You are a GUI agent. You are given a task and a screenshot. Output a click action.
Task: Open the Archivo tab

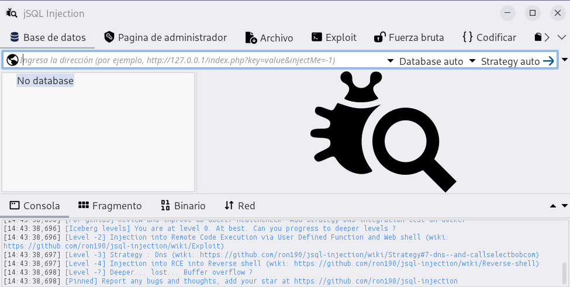270,37
